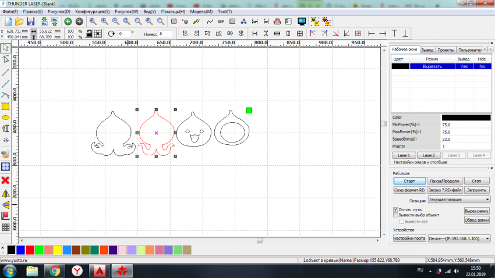Click the red X delete tool

[6, 180]
